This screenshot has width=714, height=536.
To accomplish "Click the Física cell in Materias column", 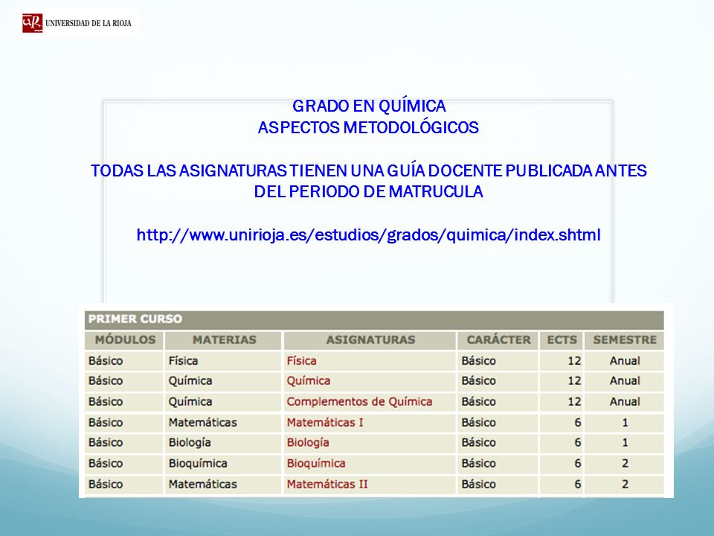I will [224, 360].
